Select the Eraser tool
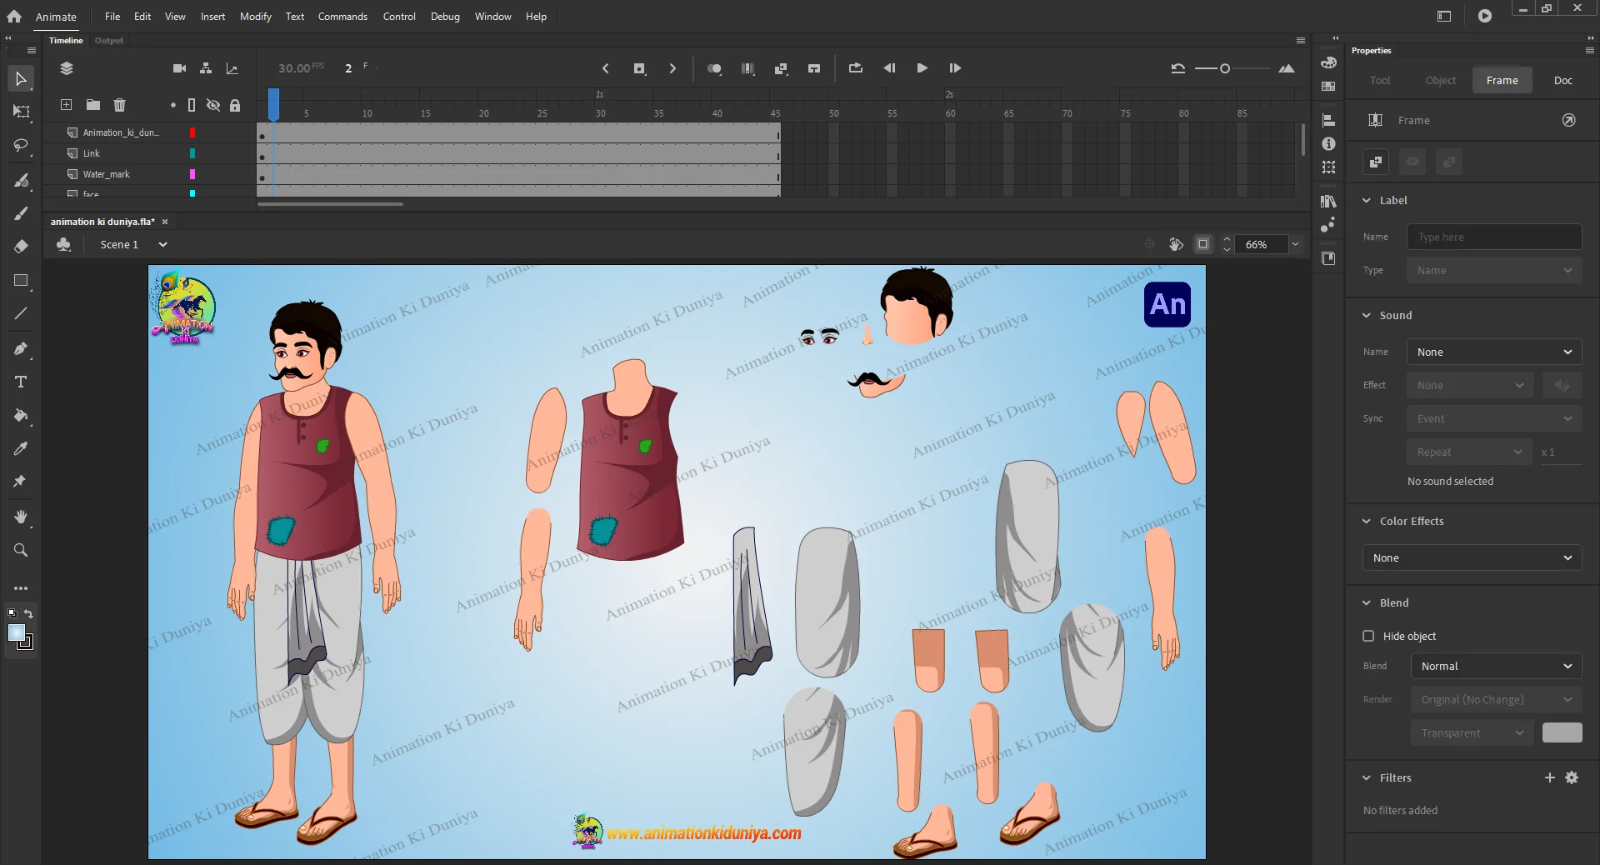The image size is (1600, 865). [21, 247]
